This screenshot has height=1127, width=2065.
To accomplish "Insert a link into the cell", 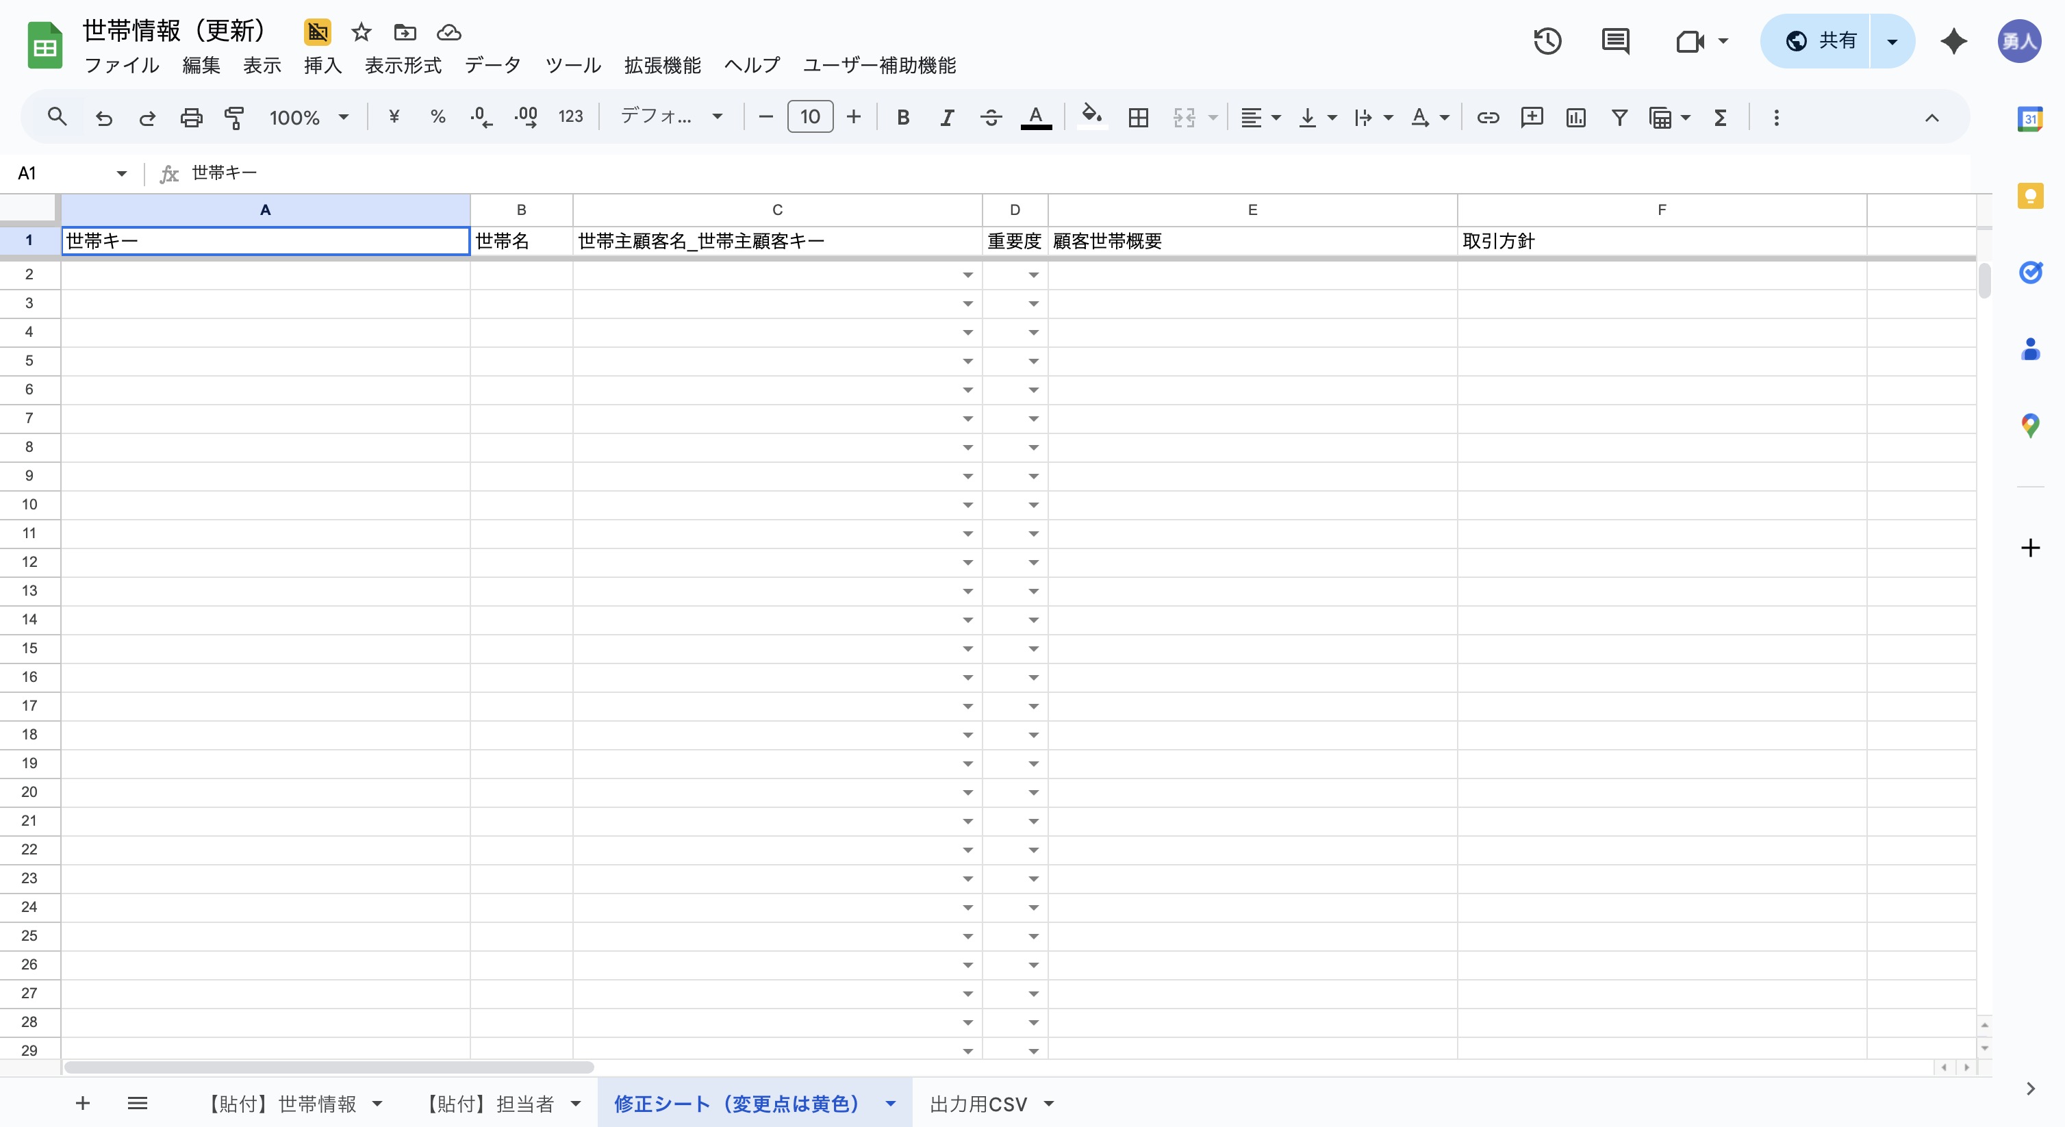I will pos(1488,117).
